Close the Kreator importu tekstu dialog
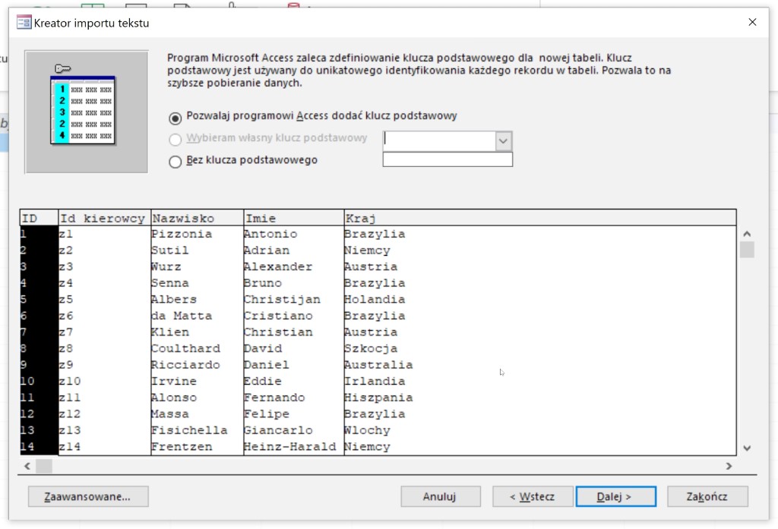The width and height of the screenshot is (778, 529). pos(752,23)
